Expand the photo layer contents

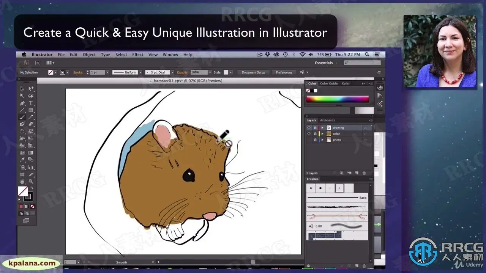coord(322,140)
